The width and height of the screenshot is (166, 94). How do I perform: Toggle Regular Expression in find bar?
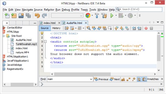tap(134, 79)
